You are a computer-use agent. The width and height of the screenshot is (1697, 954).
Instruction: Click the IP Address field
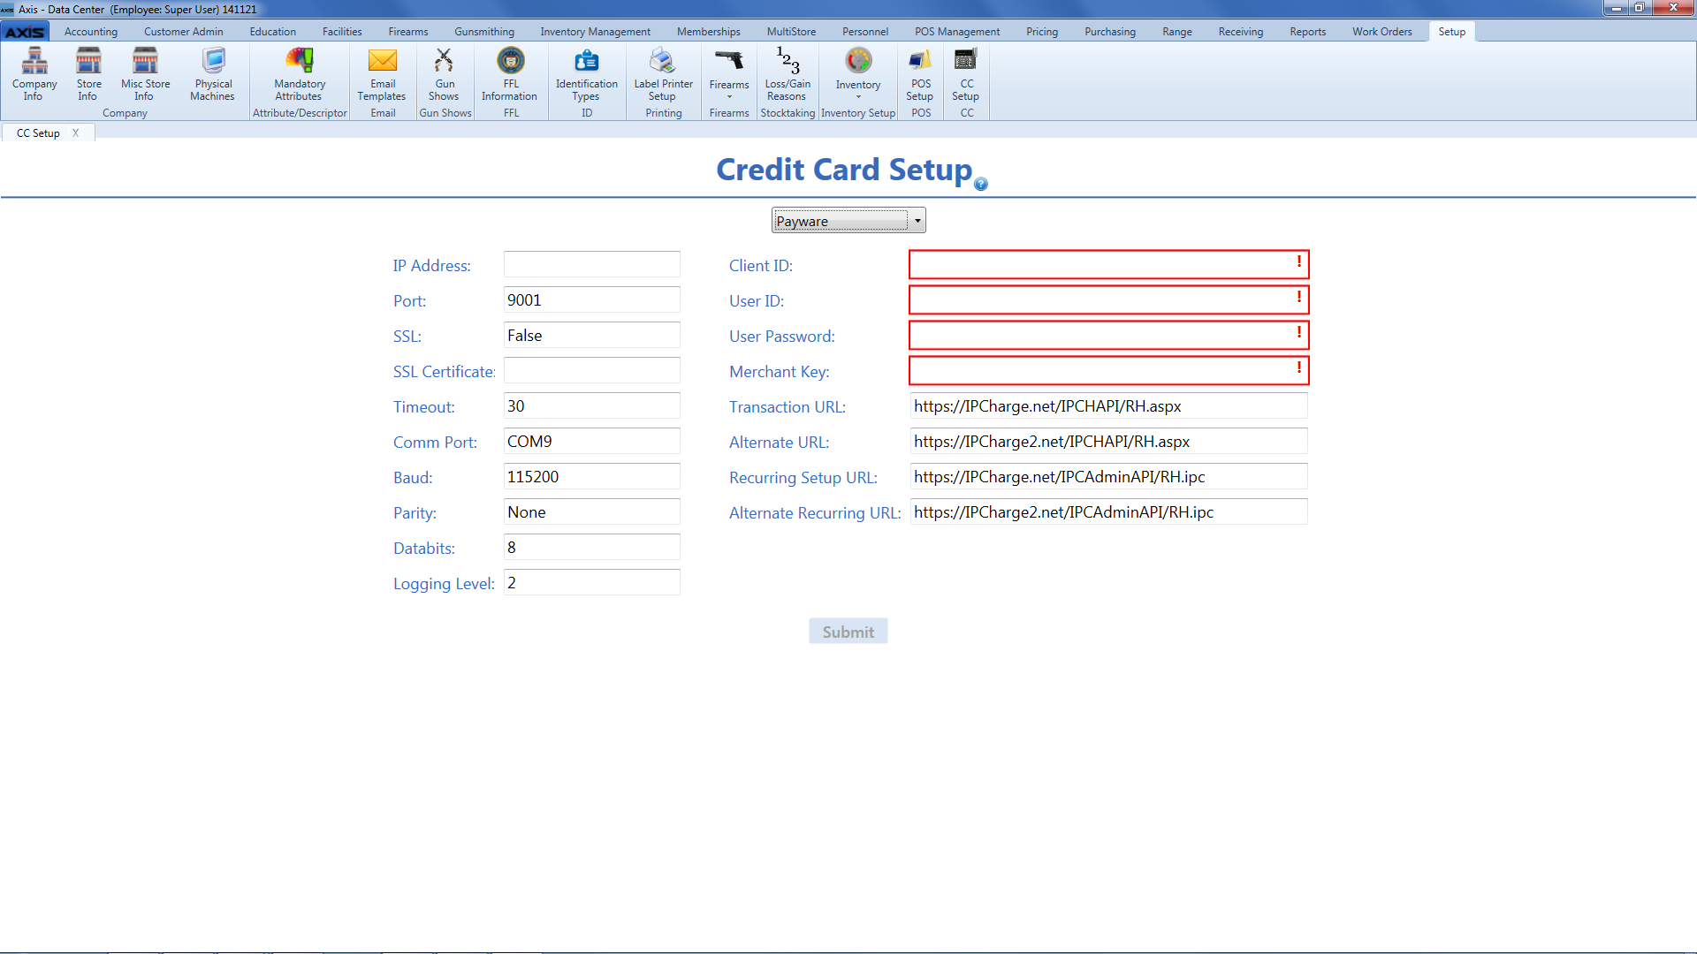click(592, 264)
